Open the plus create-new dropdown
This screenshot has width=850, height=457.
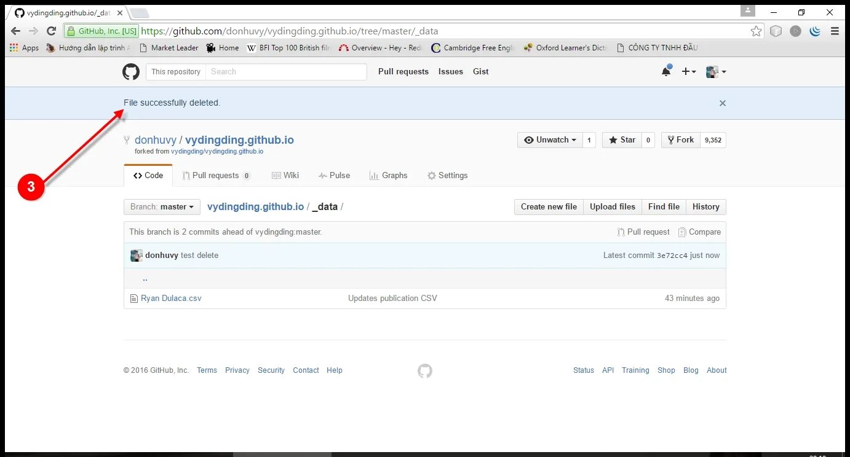click(689, 72)
